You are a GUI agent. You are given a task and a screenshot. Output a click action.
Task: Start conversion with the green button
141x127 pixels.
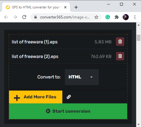[x=68, y=111]
